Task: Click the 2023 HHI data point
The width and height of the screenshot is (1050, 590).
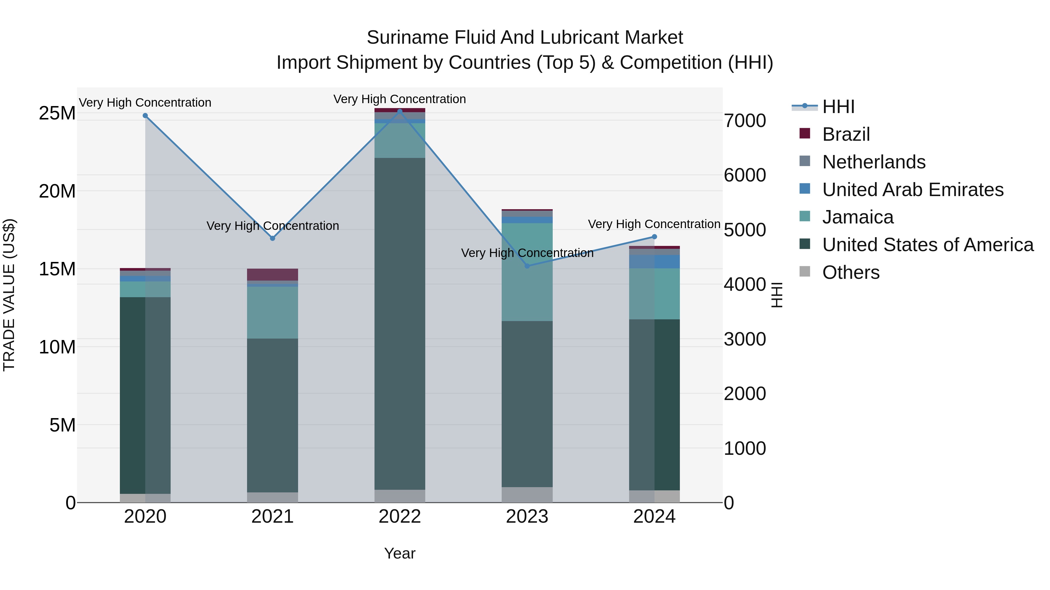Action: 527,266
